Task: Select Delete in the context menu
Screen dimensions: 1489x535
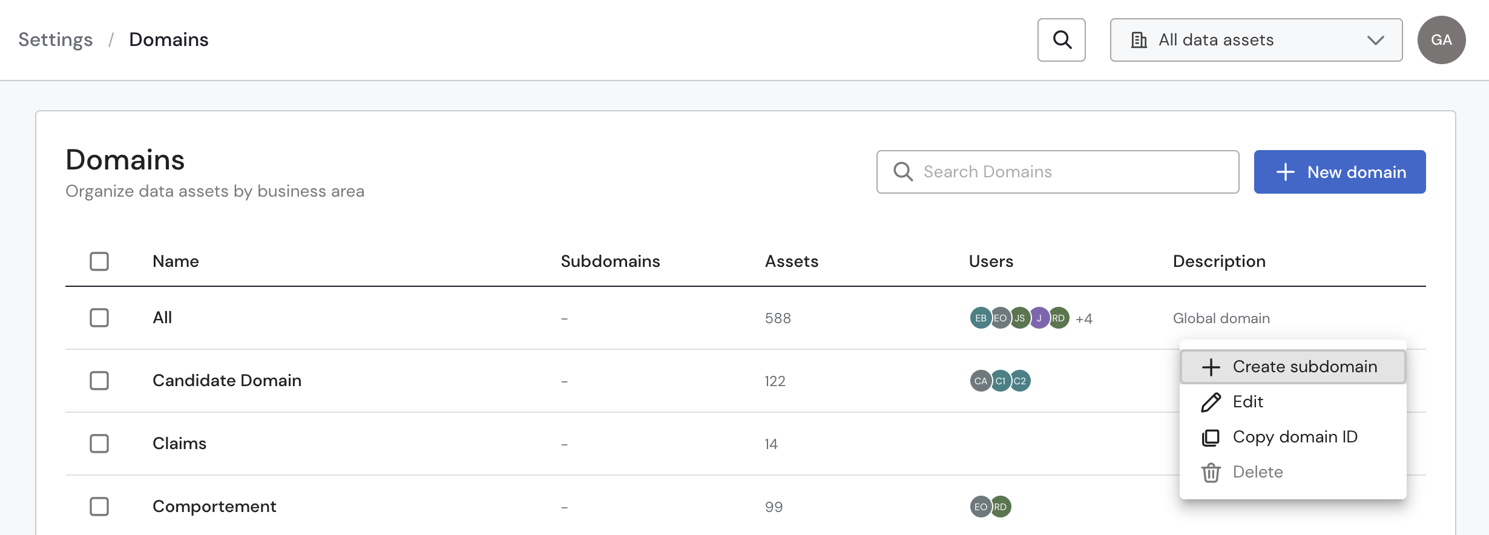Action: [x=1293, y=472]
